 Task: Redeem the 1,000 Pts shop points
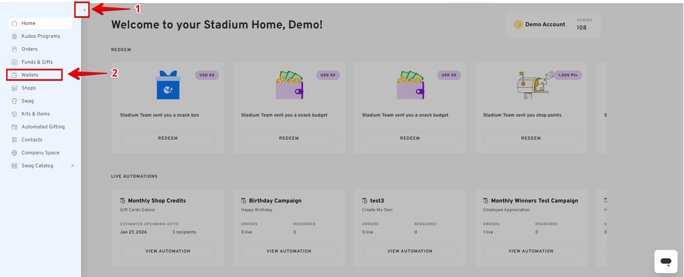(531, 138)
